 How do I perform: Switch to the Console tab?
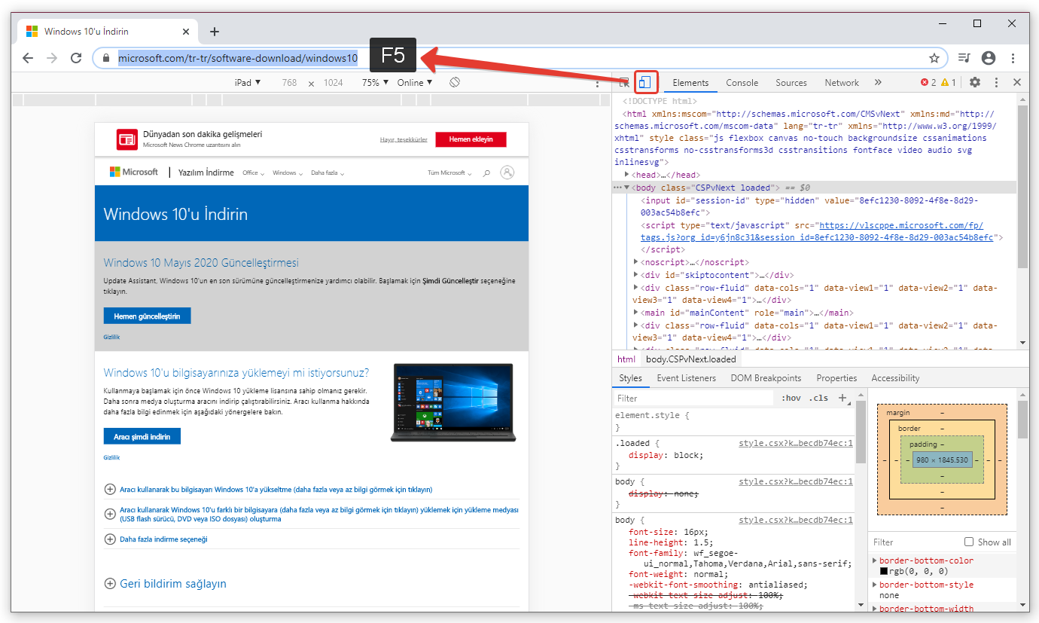coord(742,83)
